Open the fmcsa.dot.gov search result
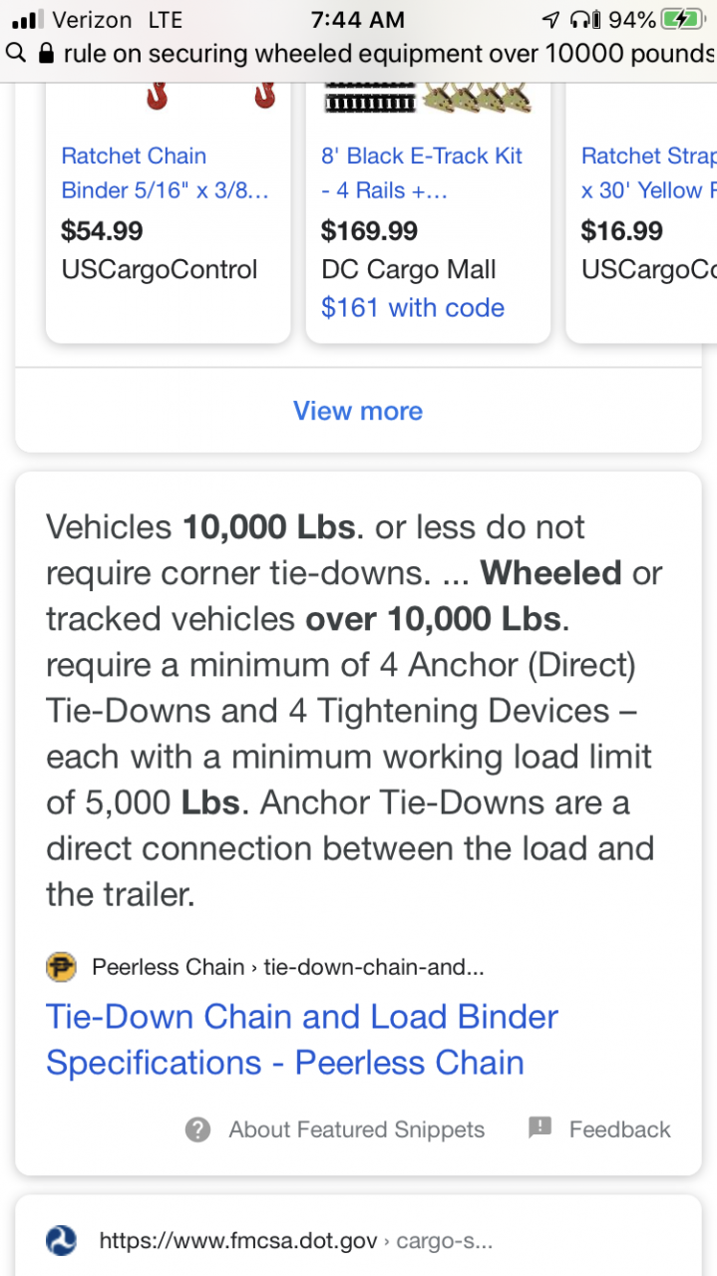The image size is (717, 1276). pyautogui.click(x=296, y=1241)
